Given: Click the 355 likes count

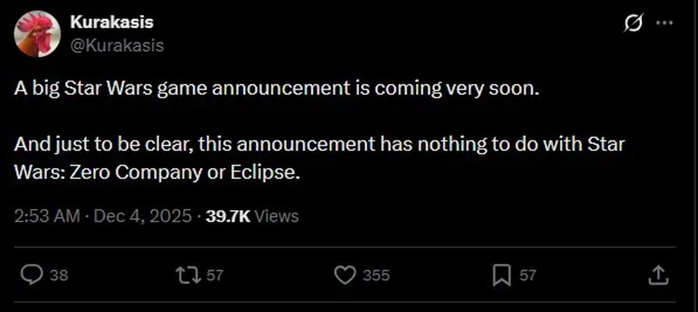Looking at the screenshot, I should click(376, 275).
